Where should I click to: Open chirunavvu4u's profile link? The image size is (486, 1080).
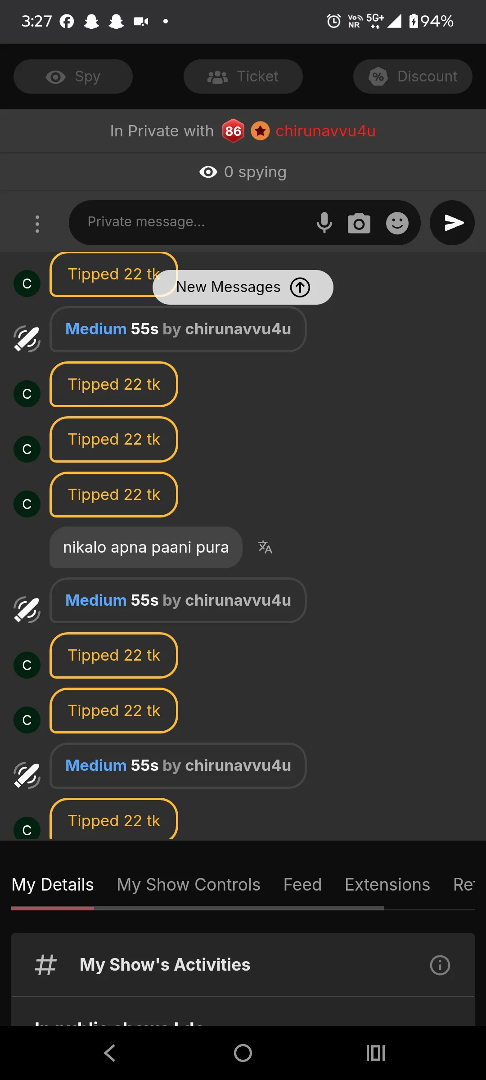pyautogui.click(x=325, y=131)
